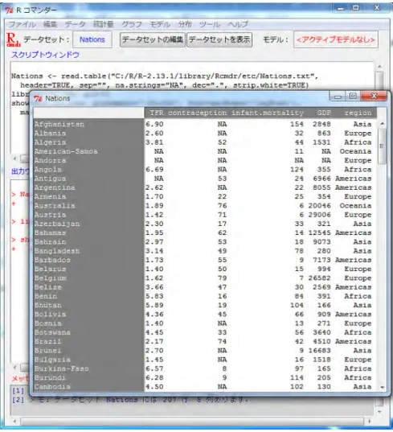Click the GDP column header
Image resolution: width=393 pixels, height=432 pixels.
pos(324,113)
